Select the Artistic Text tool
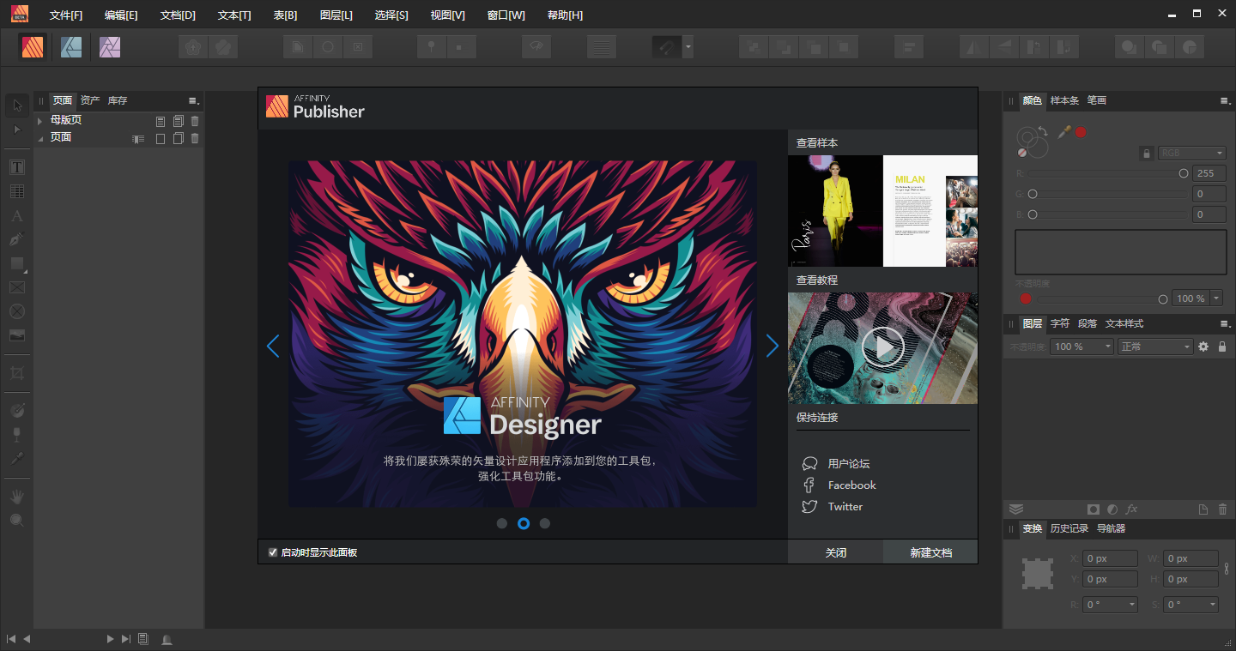This screenshot has height=651, width=1236. (x=17, y=216)
